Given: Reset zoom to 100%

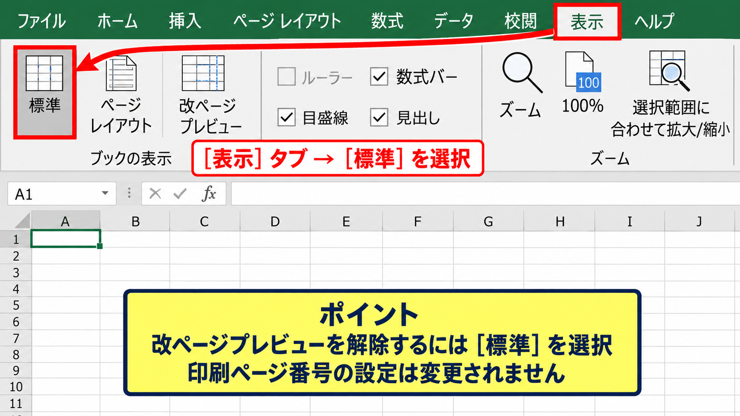Looking at the screenshot, I should point(583,83).
